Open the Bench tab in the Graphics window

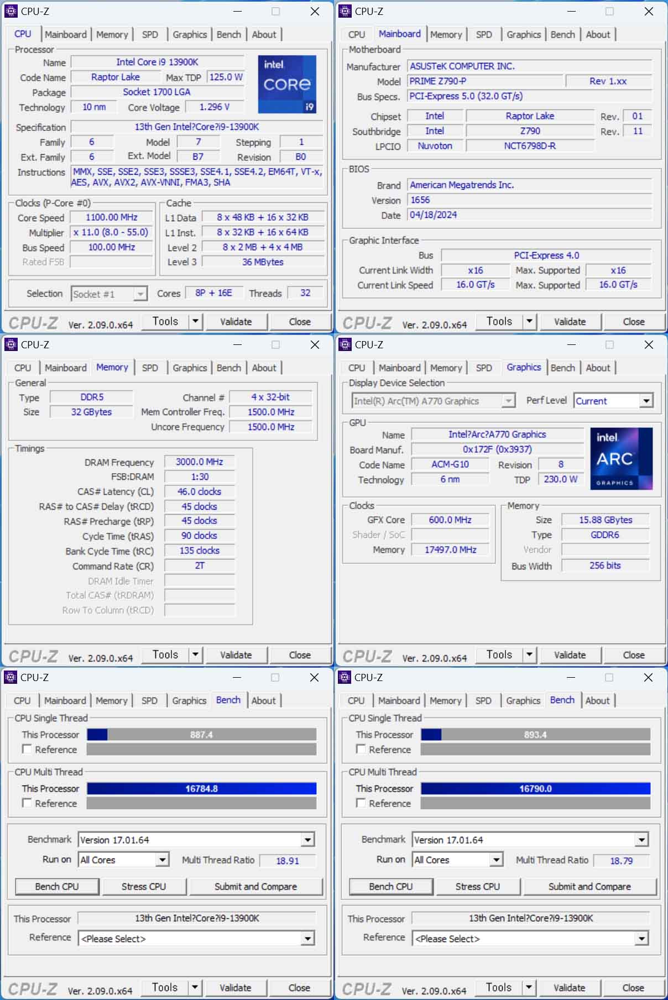pos(563,368)
